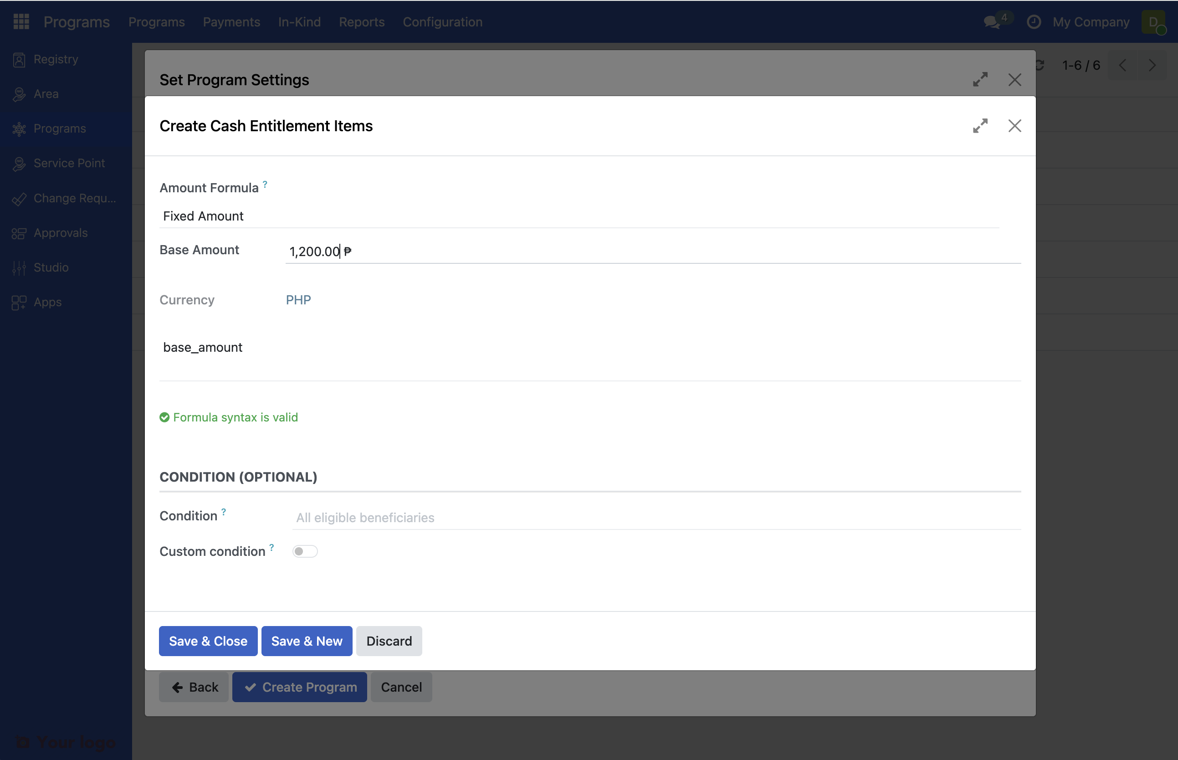
Task: Open the messaging icon showing 4 notifications
Action: (992, 22)
